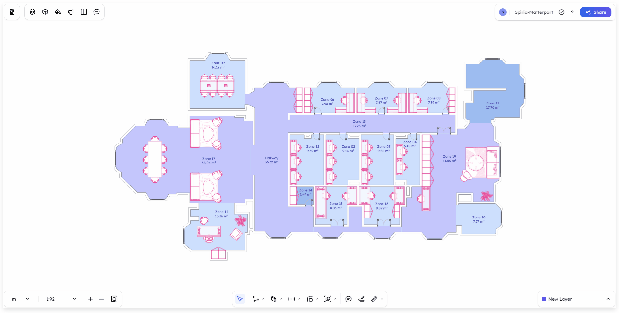This screenshot has width=619, height=313.
Task: Click the New Layer blue color swatch
Action: tap(544, 299)
